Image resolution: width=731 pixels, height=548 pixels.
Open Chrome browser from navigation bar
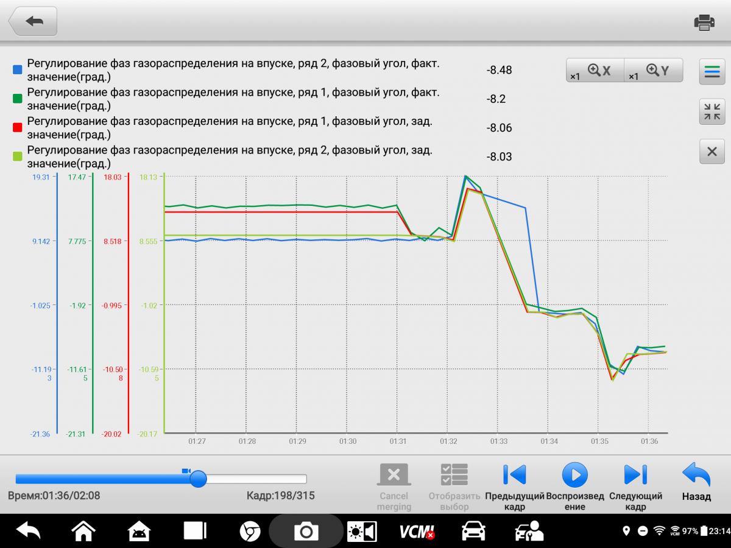[x=248, y=532]
